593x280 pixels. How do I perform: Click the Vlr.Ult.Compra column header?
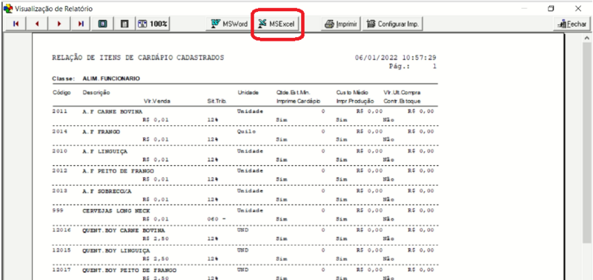pyautogui.click(x=402, y=93)
